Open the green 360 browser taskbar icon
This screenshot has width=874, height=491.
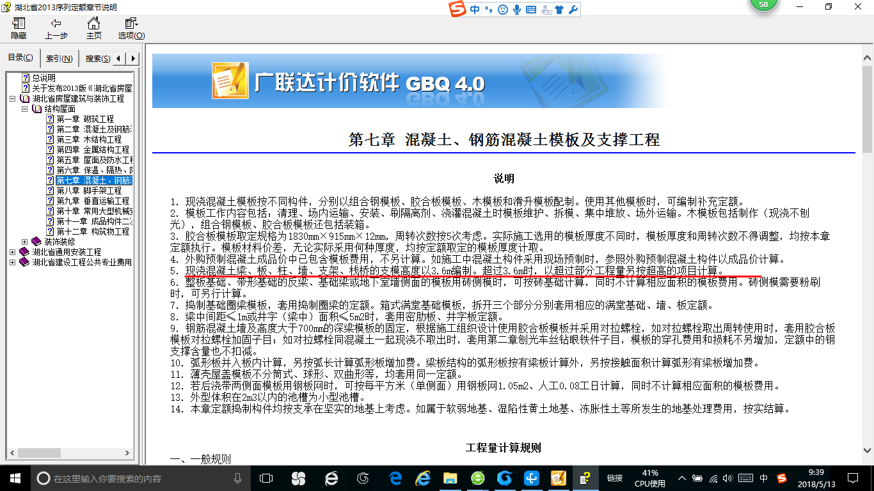(x=477, y=478)
